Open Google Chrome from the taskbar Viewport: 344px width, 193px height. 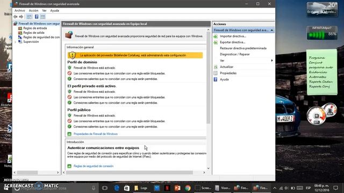[x=188, y=188]
